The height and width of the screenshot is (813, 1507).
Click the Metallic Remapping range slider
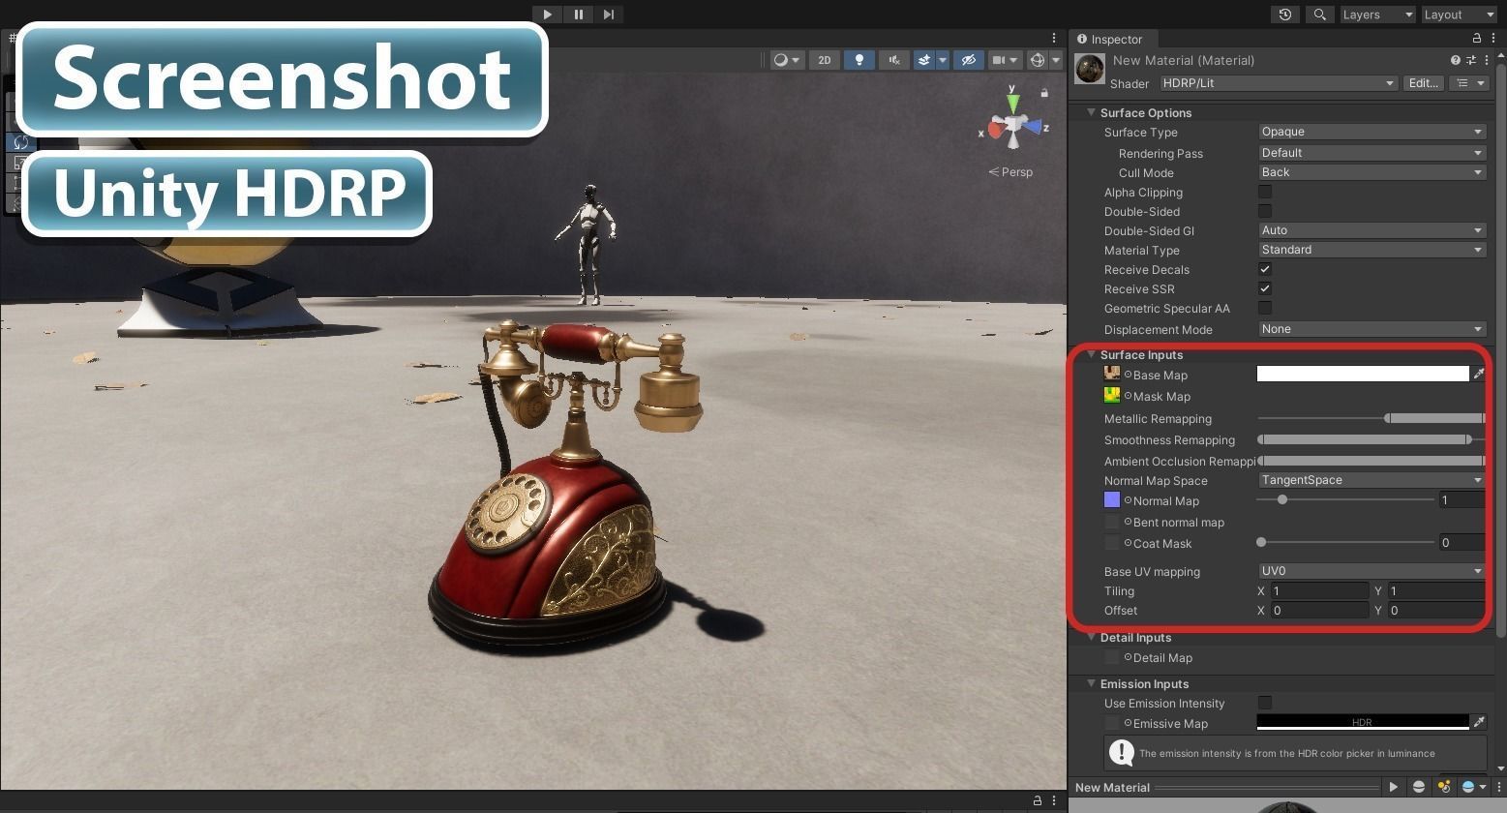[x=1371, y=418]
